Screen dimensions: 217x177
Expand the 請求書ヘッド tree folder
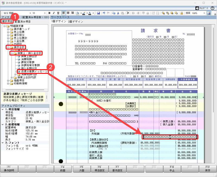coord(8,29)
